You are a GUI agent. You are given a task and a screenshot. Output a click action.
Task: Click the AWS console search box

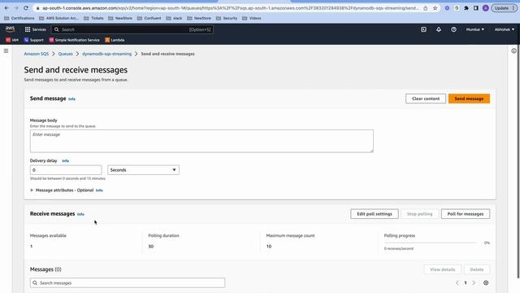(x=132, y=29)
